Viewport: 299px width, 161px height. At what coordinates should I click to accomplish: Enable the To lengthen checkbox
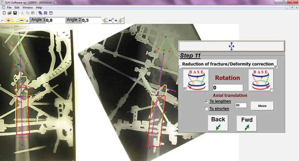click(x=207, y=101)
